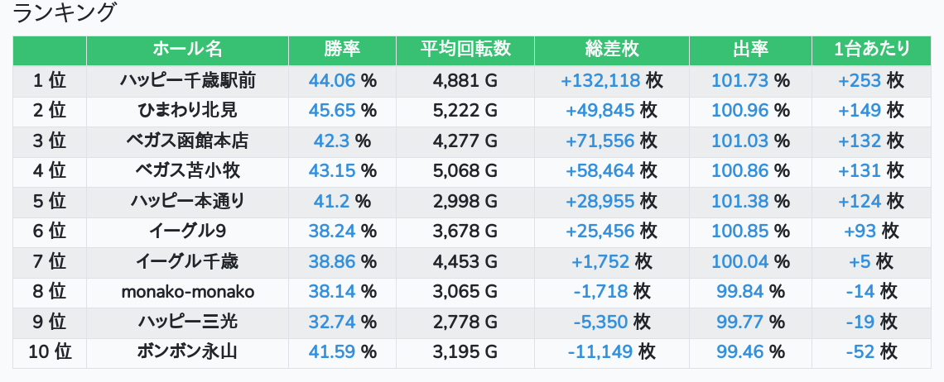
Task: Click the ベガス苫小牧 hall name
Action: point(187,171)
